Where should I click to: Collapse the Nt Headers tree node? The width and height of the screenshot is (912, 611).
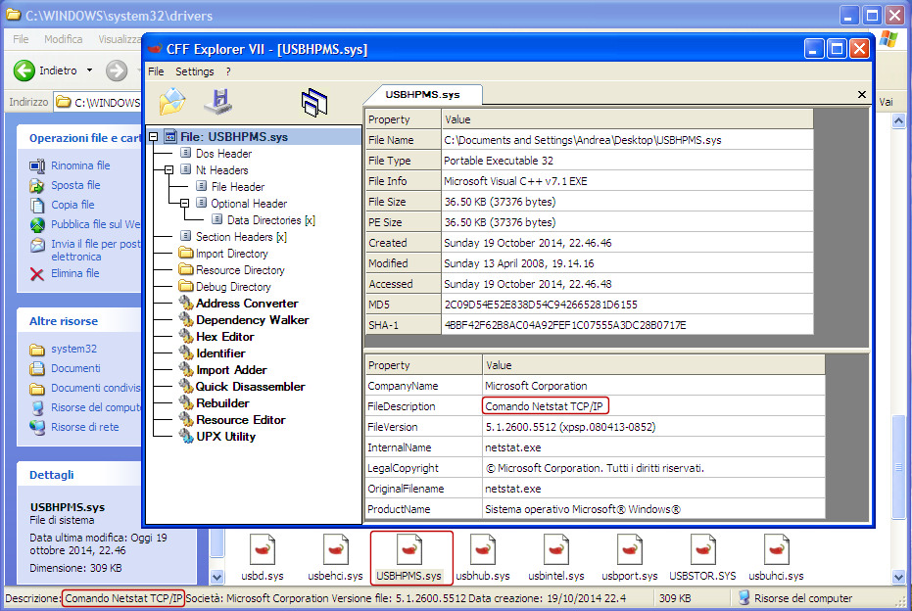tap(169, 170)
